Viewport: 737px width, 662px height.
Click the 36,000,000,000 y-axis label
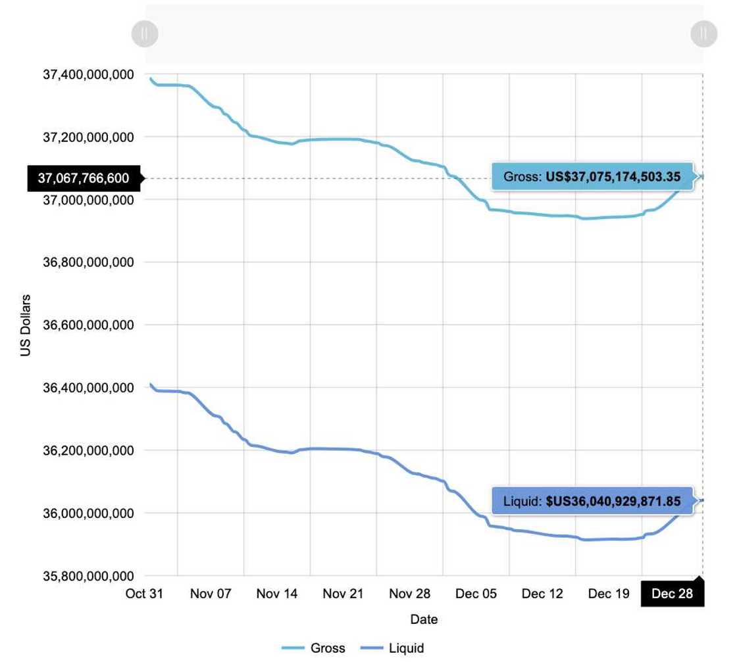pos(89,513)
